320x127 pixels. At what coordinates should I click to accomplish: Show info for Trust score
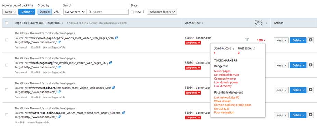click(x=254, y=48)
